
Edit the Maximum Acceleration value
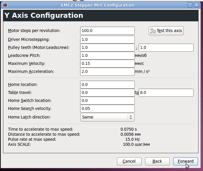(107, 71)
